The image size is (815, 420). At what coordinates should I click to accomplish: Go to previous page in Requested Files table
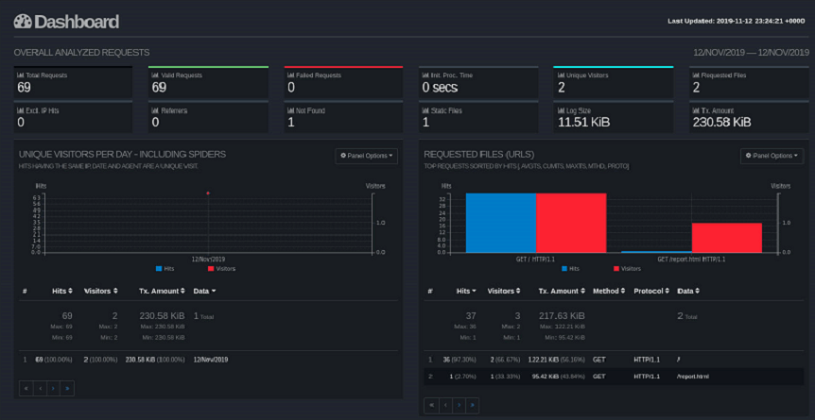coord(444,405)
